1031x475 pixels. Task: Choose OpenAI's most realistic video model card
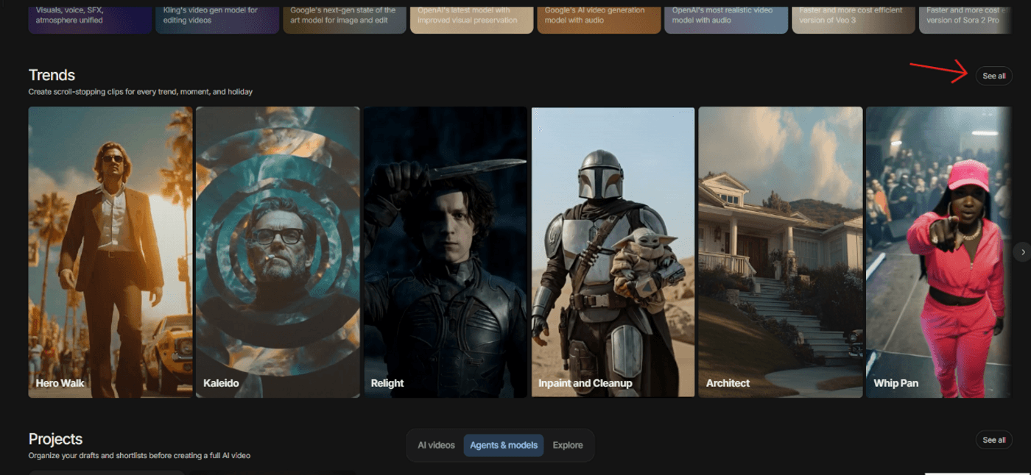pos(726,18)
